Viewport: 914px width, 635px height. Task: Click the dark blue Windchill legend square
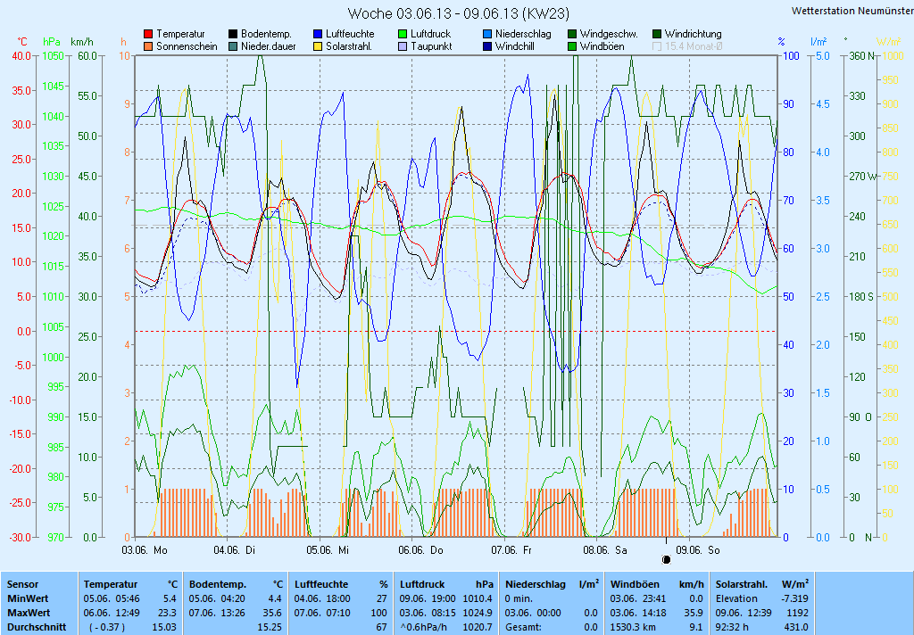point(487,46)
